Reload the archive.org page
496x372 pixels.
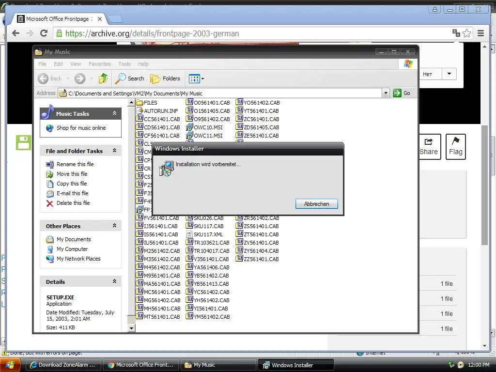[x=44, y=33]
